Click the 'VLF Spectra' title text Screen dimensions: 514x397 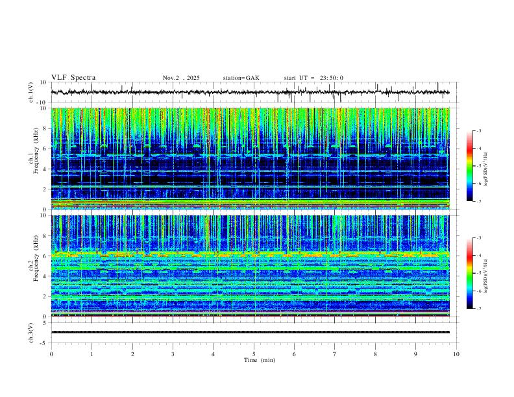tap(73, 78)
